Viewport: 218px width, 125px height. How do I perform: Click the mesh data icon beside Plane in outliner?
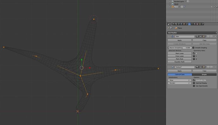[182, 7]
